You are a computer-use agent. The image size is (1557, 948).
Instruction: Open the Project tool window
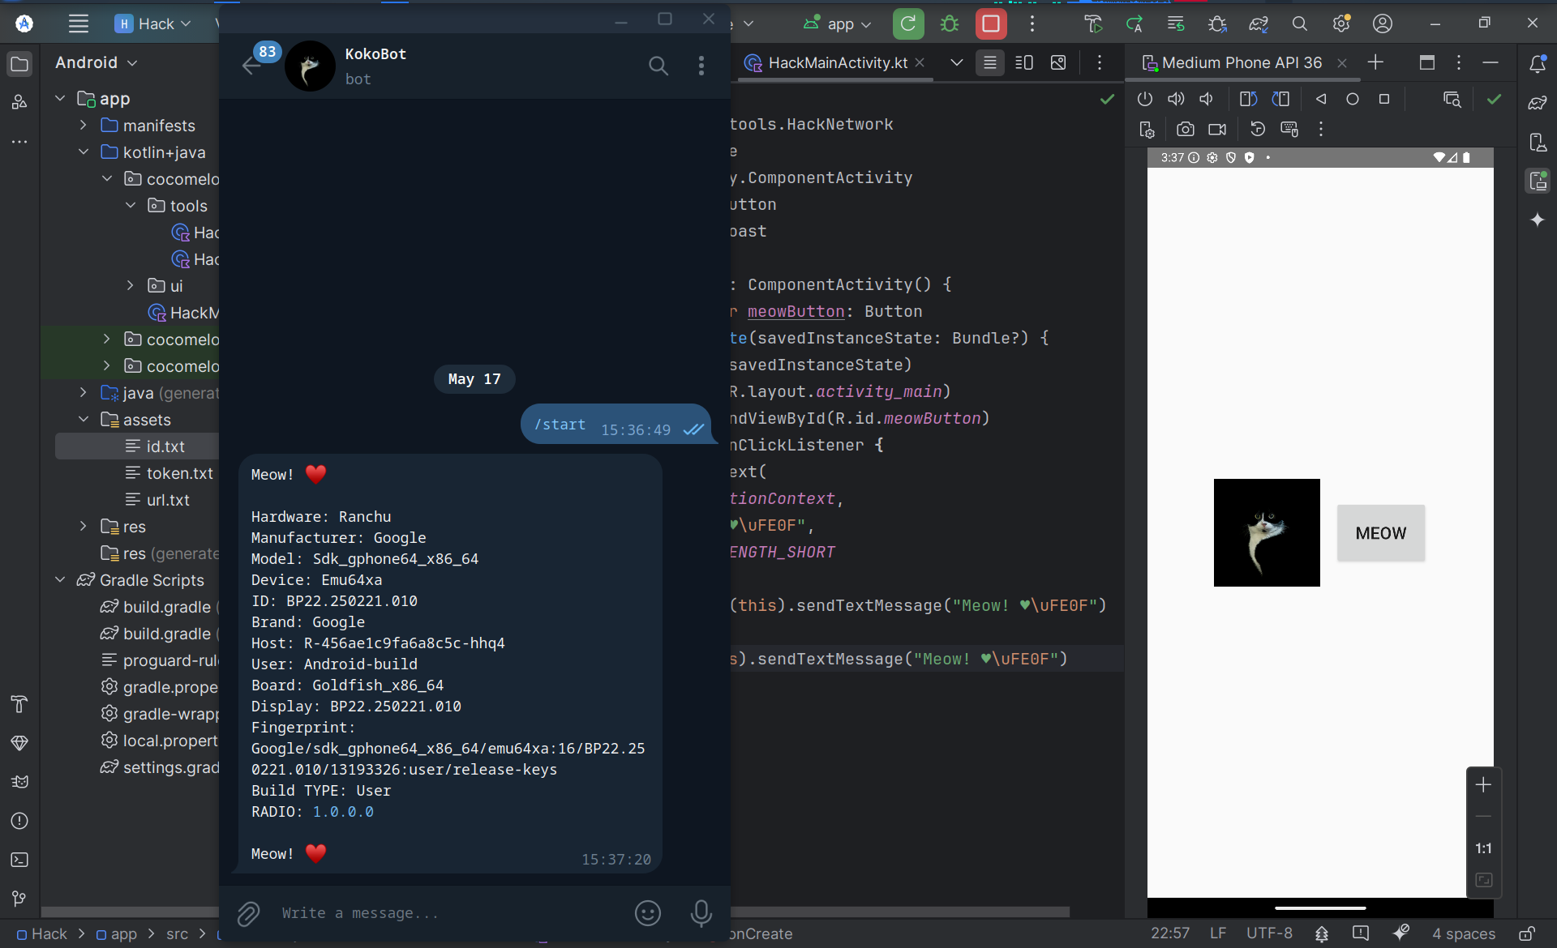click(19, 63)
